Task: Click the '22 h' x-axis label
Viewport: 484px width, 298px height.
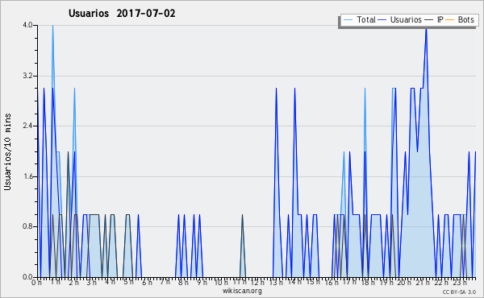Action: pyautogui.click(x=441, y=282)
